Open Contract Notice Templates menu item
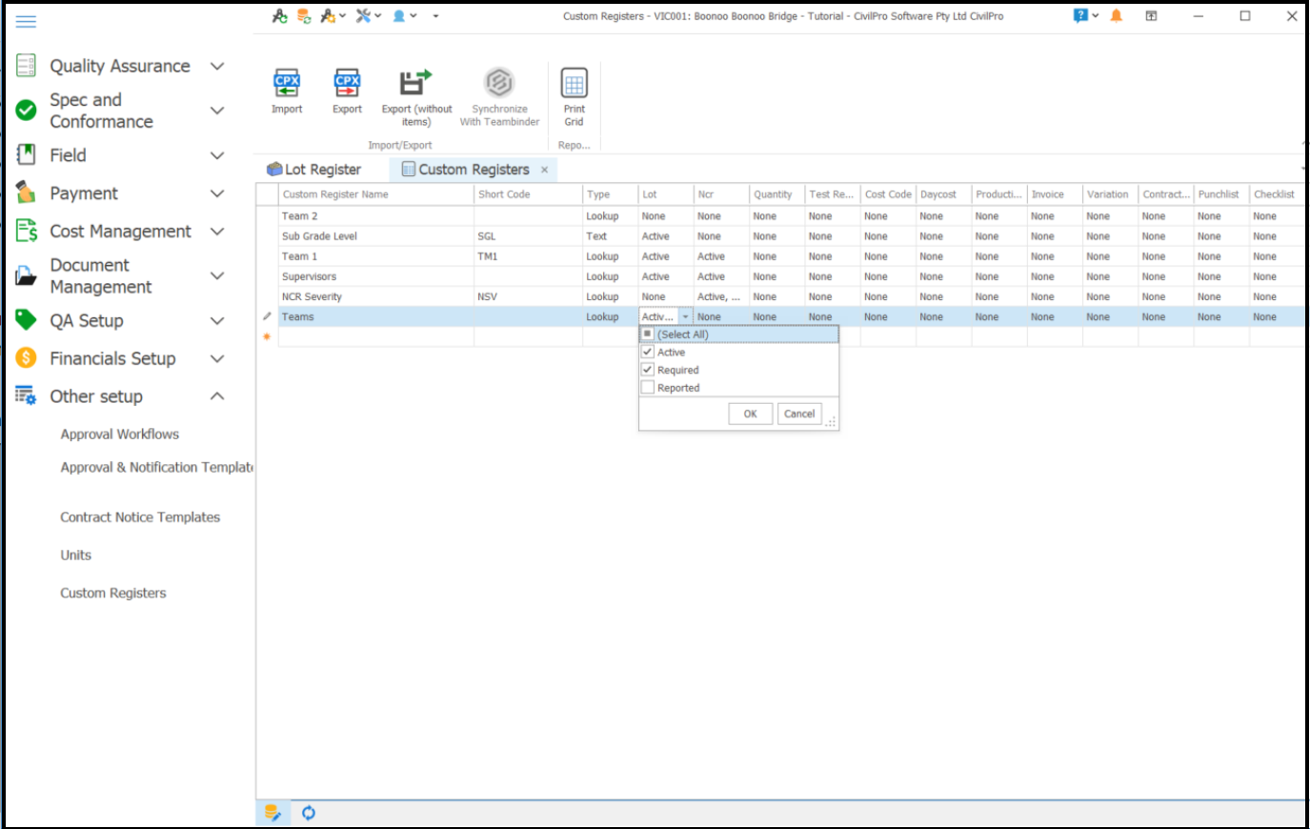The image size is (1310, 829). (140, 517)
